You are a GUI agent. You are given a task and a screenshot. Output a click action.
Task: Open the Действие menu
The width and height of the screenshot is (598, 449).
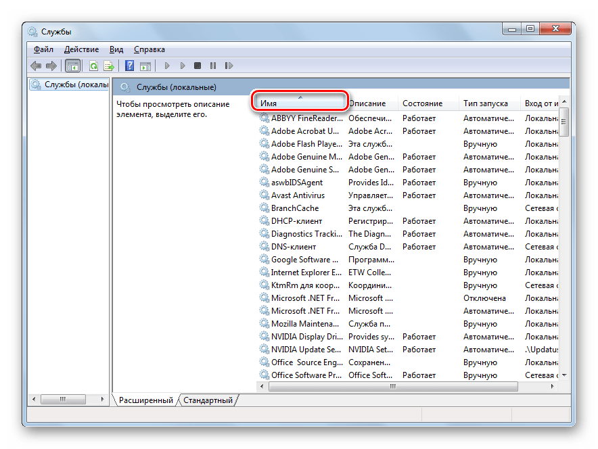pyautogui.click(x=81, y=49)
